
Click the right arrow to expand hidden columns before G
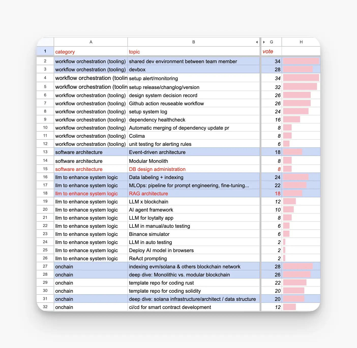click(264, 42)
